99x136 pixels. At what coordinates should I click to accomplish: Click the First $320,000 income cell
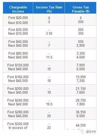coord(18,124)
